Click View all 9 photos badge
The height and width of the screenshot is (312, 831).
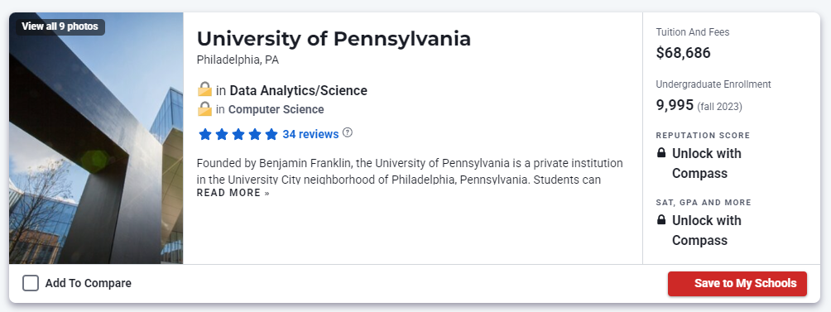coord(60,26)
